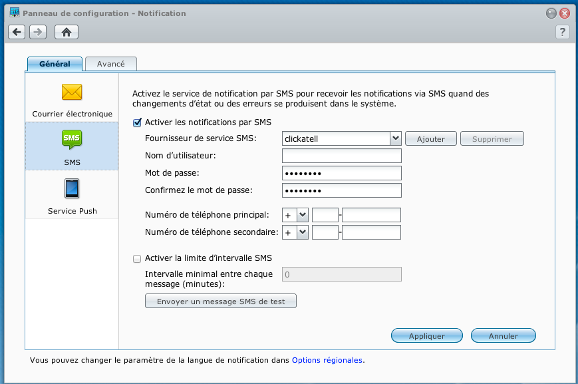Select the Général tab

[x=54, y=63]
